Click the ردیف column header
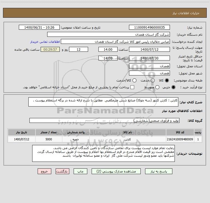This screenshot has height=203, width=210. (x=198, y=132)
